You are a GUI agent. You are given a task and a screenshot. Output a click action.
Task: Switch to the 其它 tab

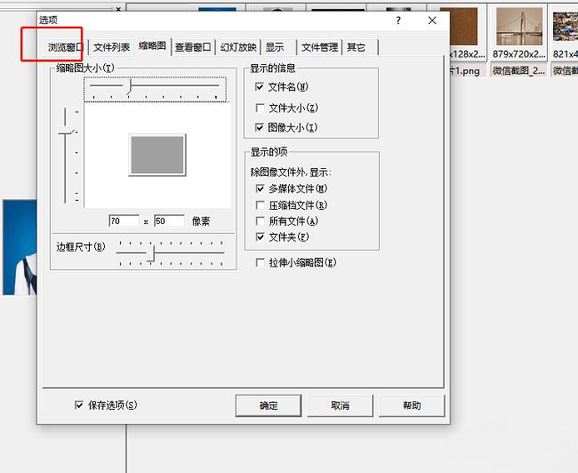357,47
